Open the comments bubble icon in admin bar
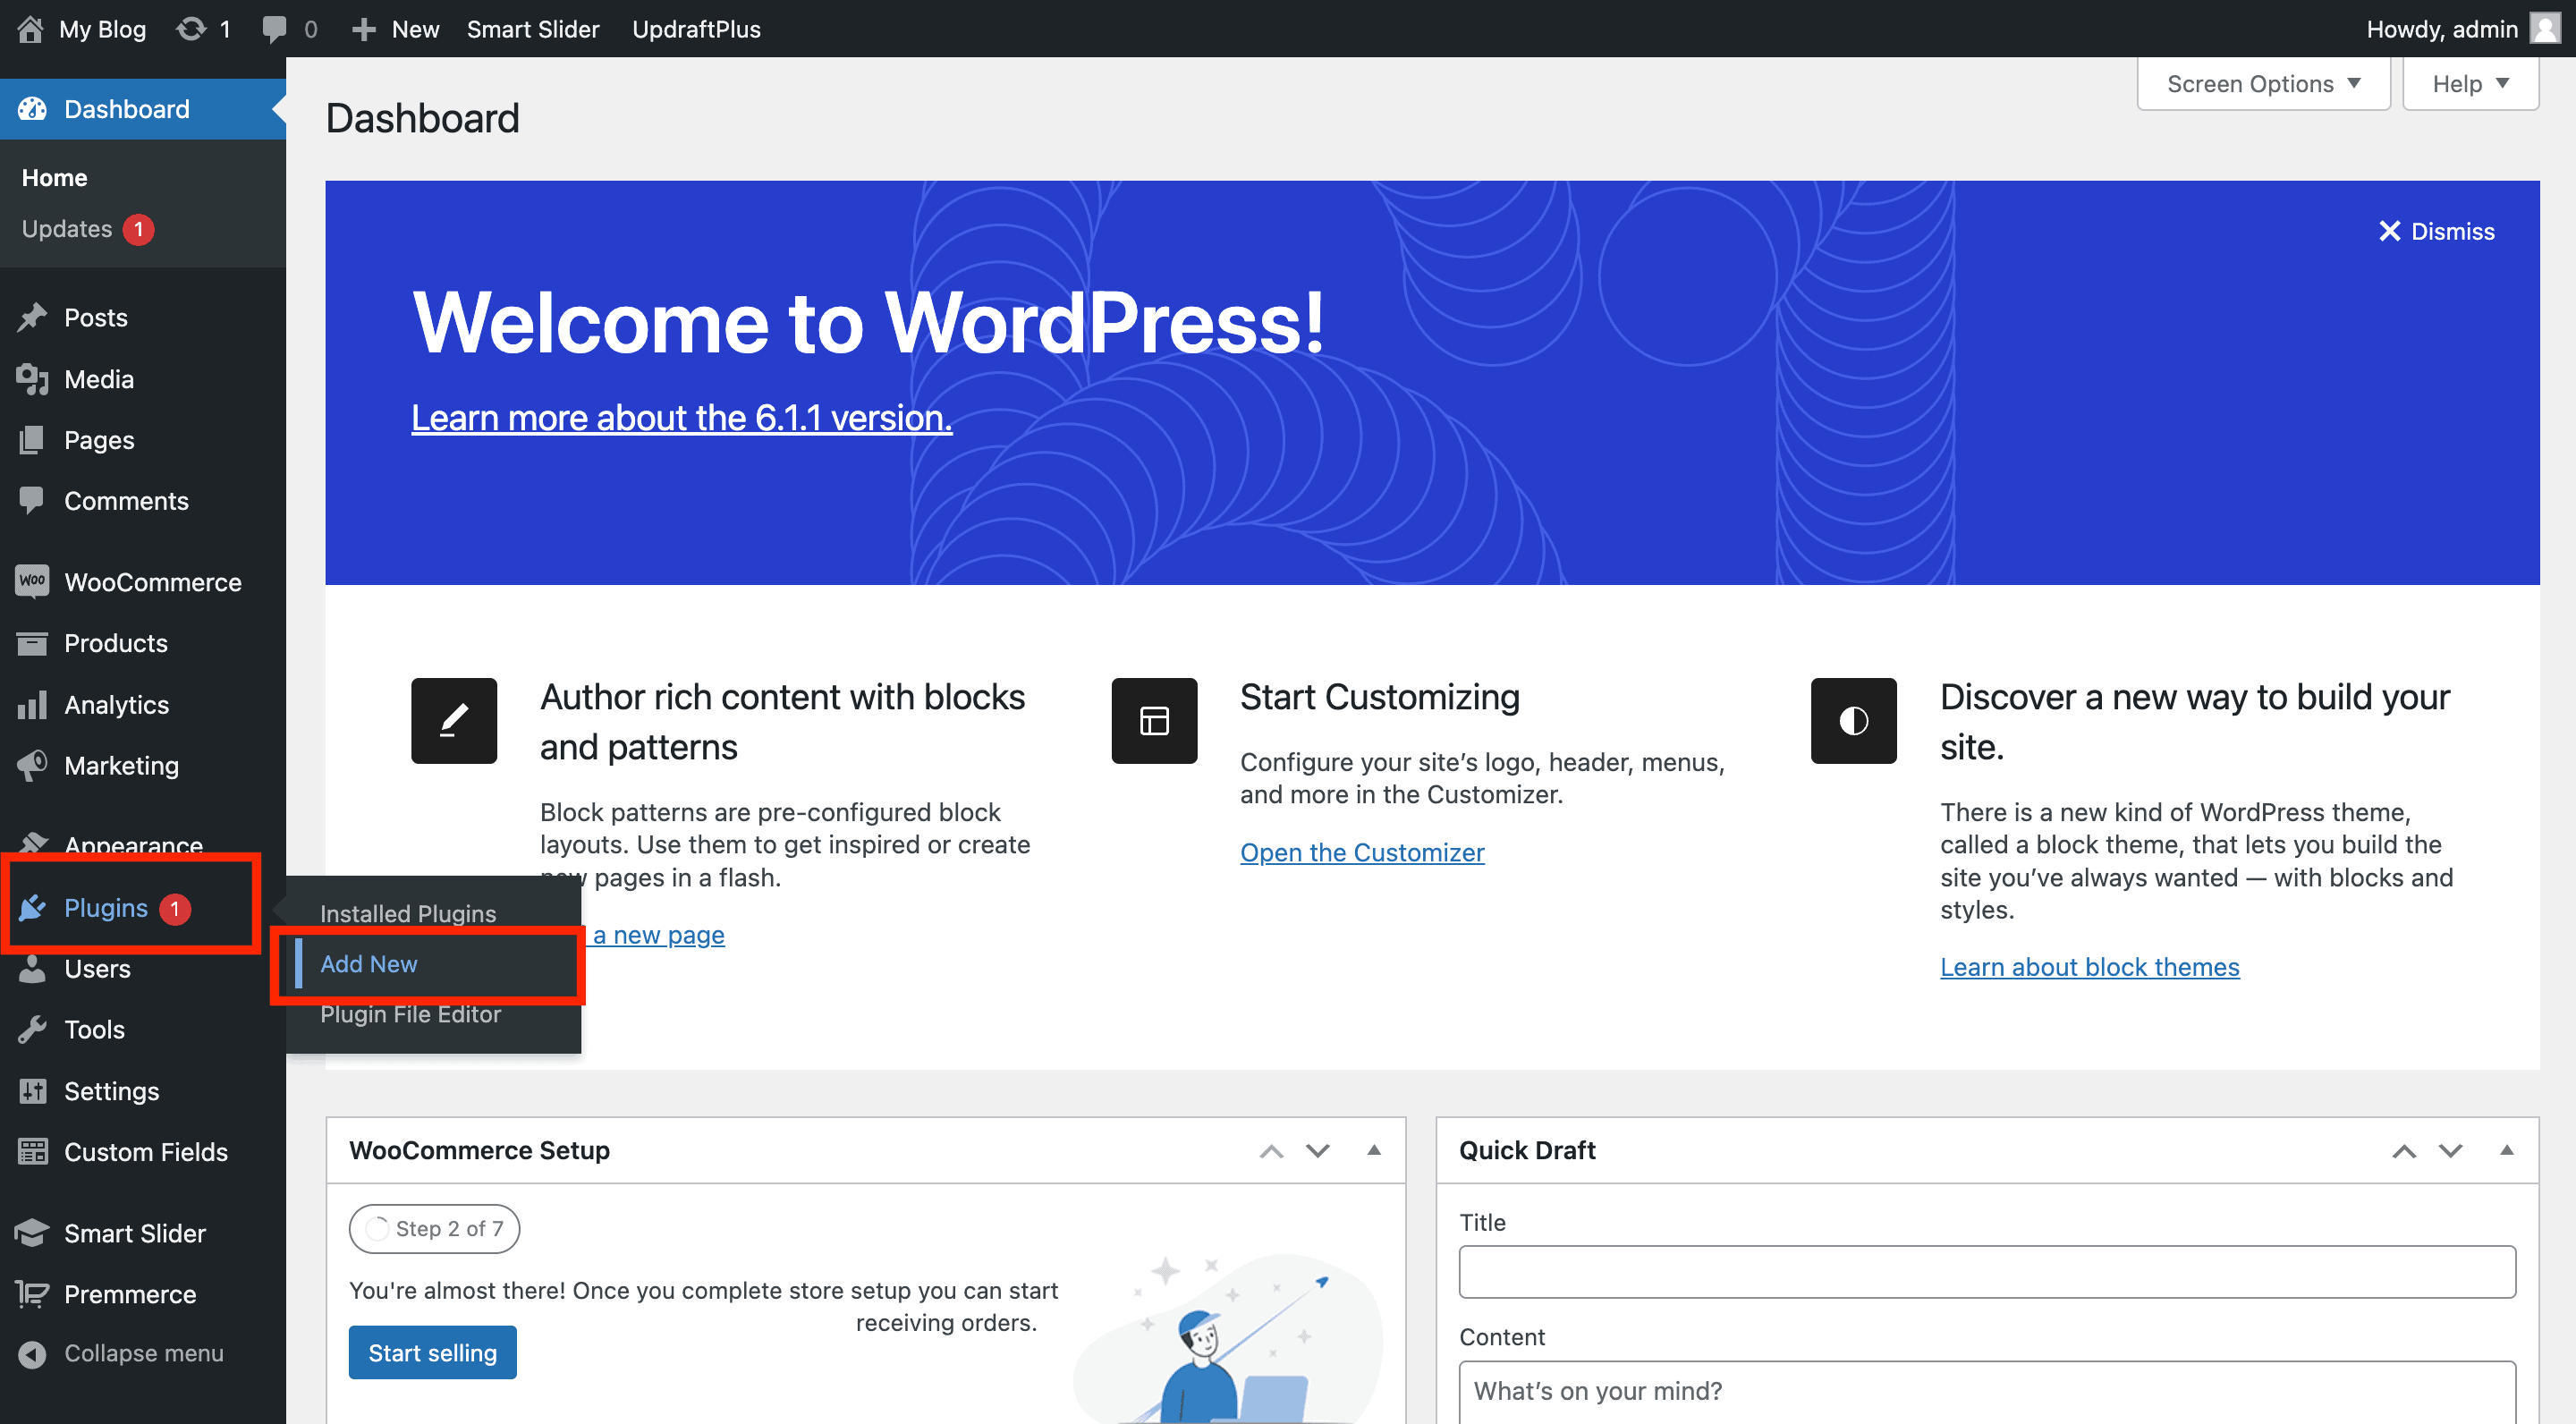The height and width of the screenshot is (1424, 2576). click(x=273, y=29)
